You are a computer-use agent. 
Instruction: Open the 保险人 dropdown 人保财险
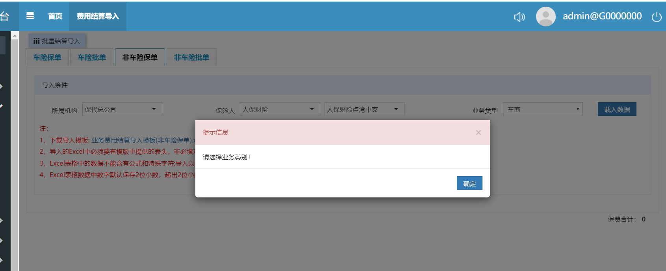pyautogui.click(x=280, y=109)
